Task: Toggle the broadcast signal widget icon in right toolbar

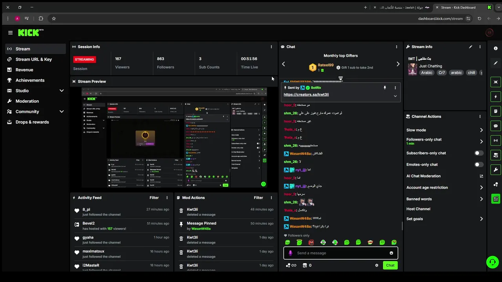Action: 496,141
